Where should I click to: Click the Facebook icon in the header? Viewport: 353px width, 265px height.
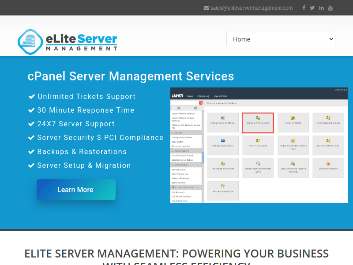(304, 8)
